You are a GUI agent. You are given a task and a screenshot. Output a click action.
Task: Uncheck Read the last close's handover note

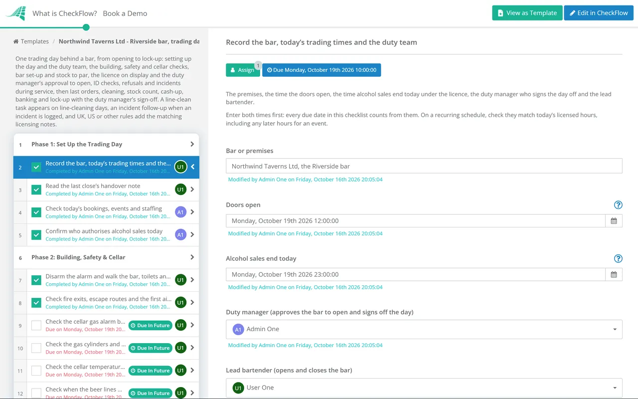tap(36, 190)
